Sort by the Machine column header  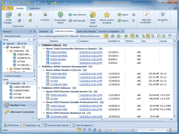[64, 41]
